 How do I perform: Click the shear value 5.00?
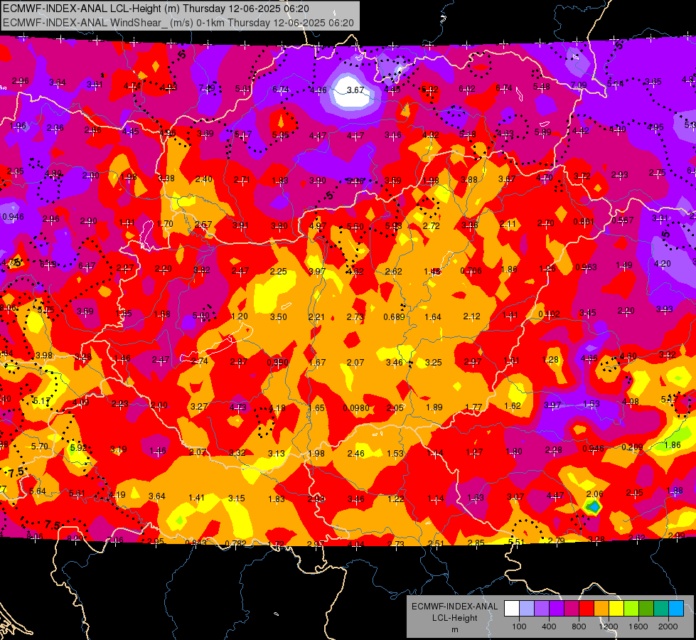(200, 316)
